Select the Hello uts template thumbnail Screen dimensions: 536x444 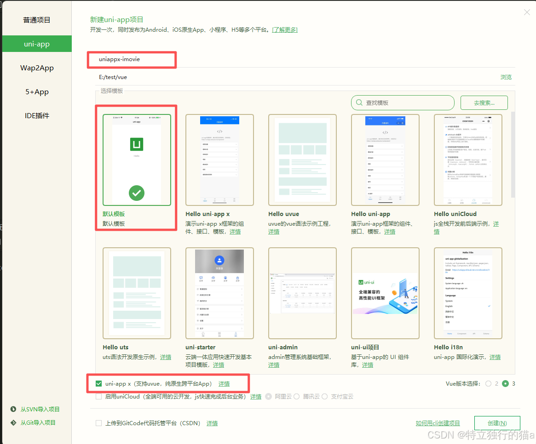(137, 293)
